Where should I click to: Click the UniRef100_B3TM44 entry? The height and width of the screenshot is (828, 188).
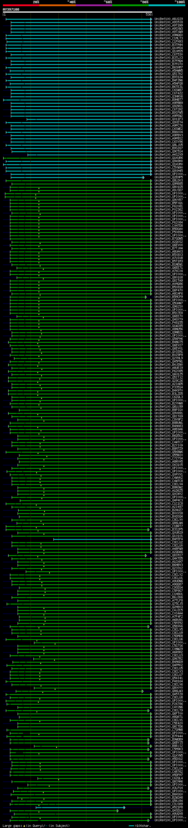click(x=169, y=45)
